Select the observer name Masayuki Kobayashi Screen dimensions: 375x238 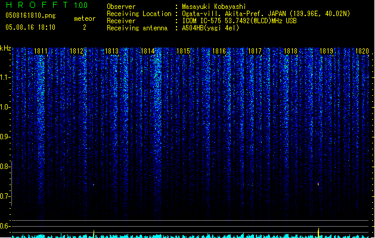pyautogui.click(x=214, y=7)
